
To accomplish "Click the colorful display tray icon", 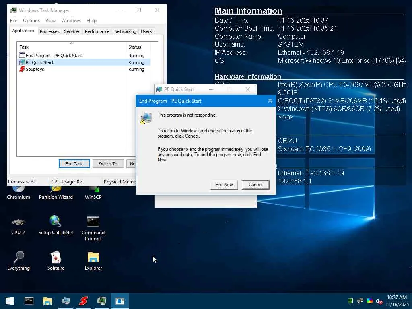I will coord(370,301).
